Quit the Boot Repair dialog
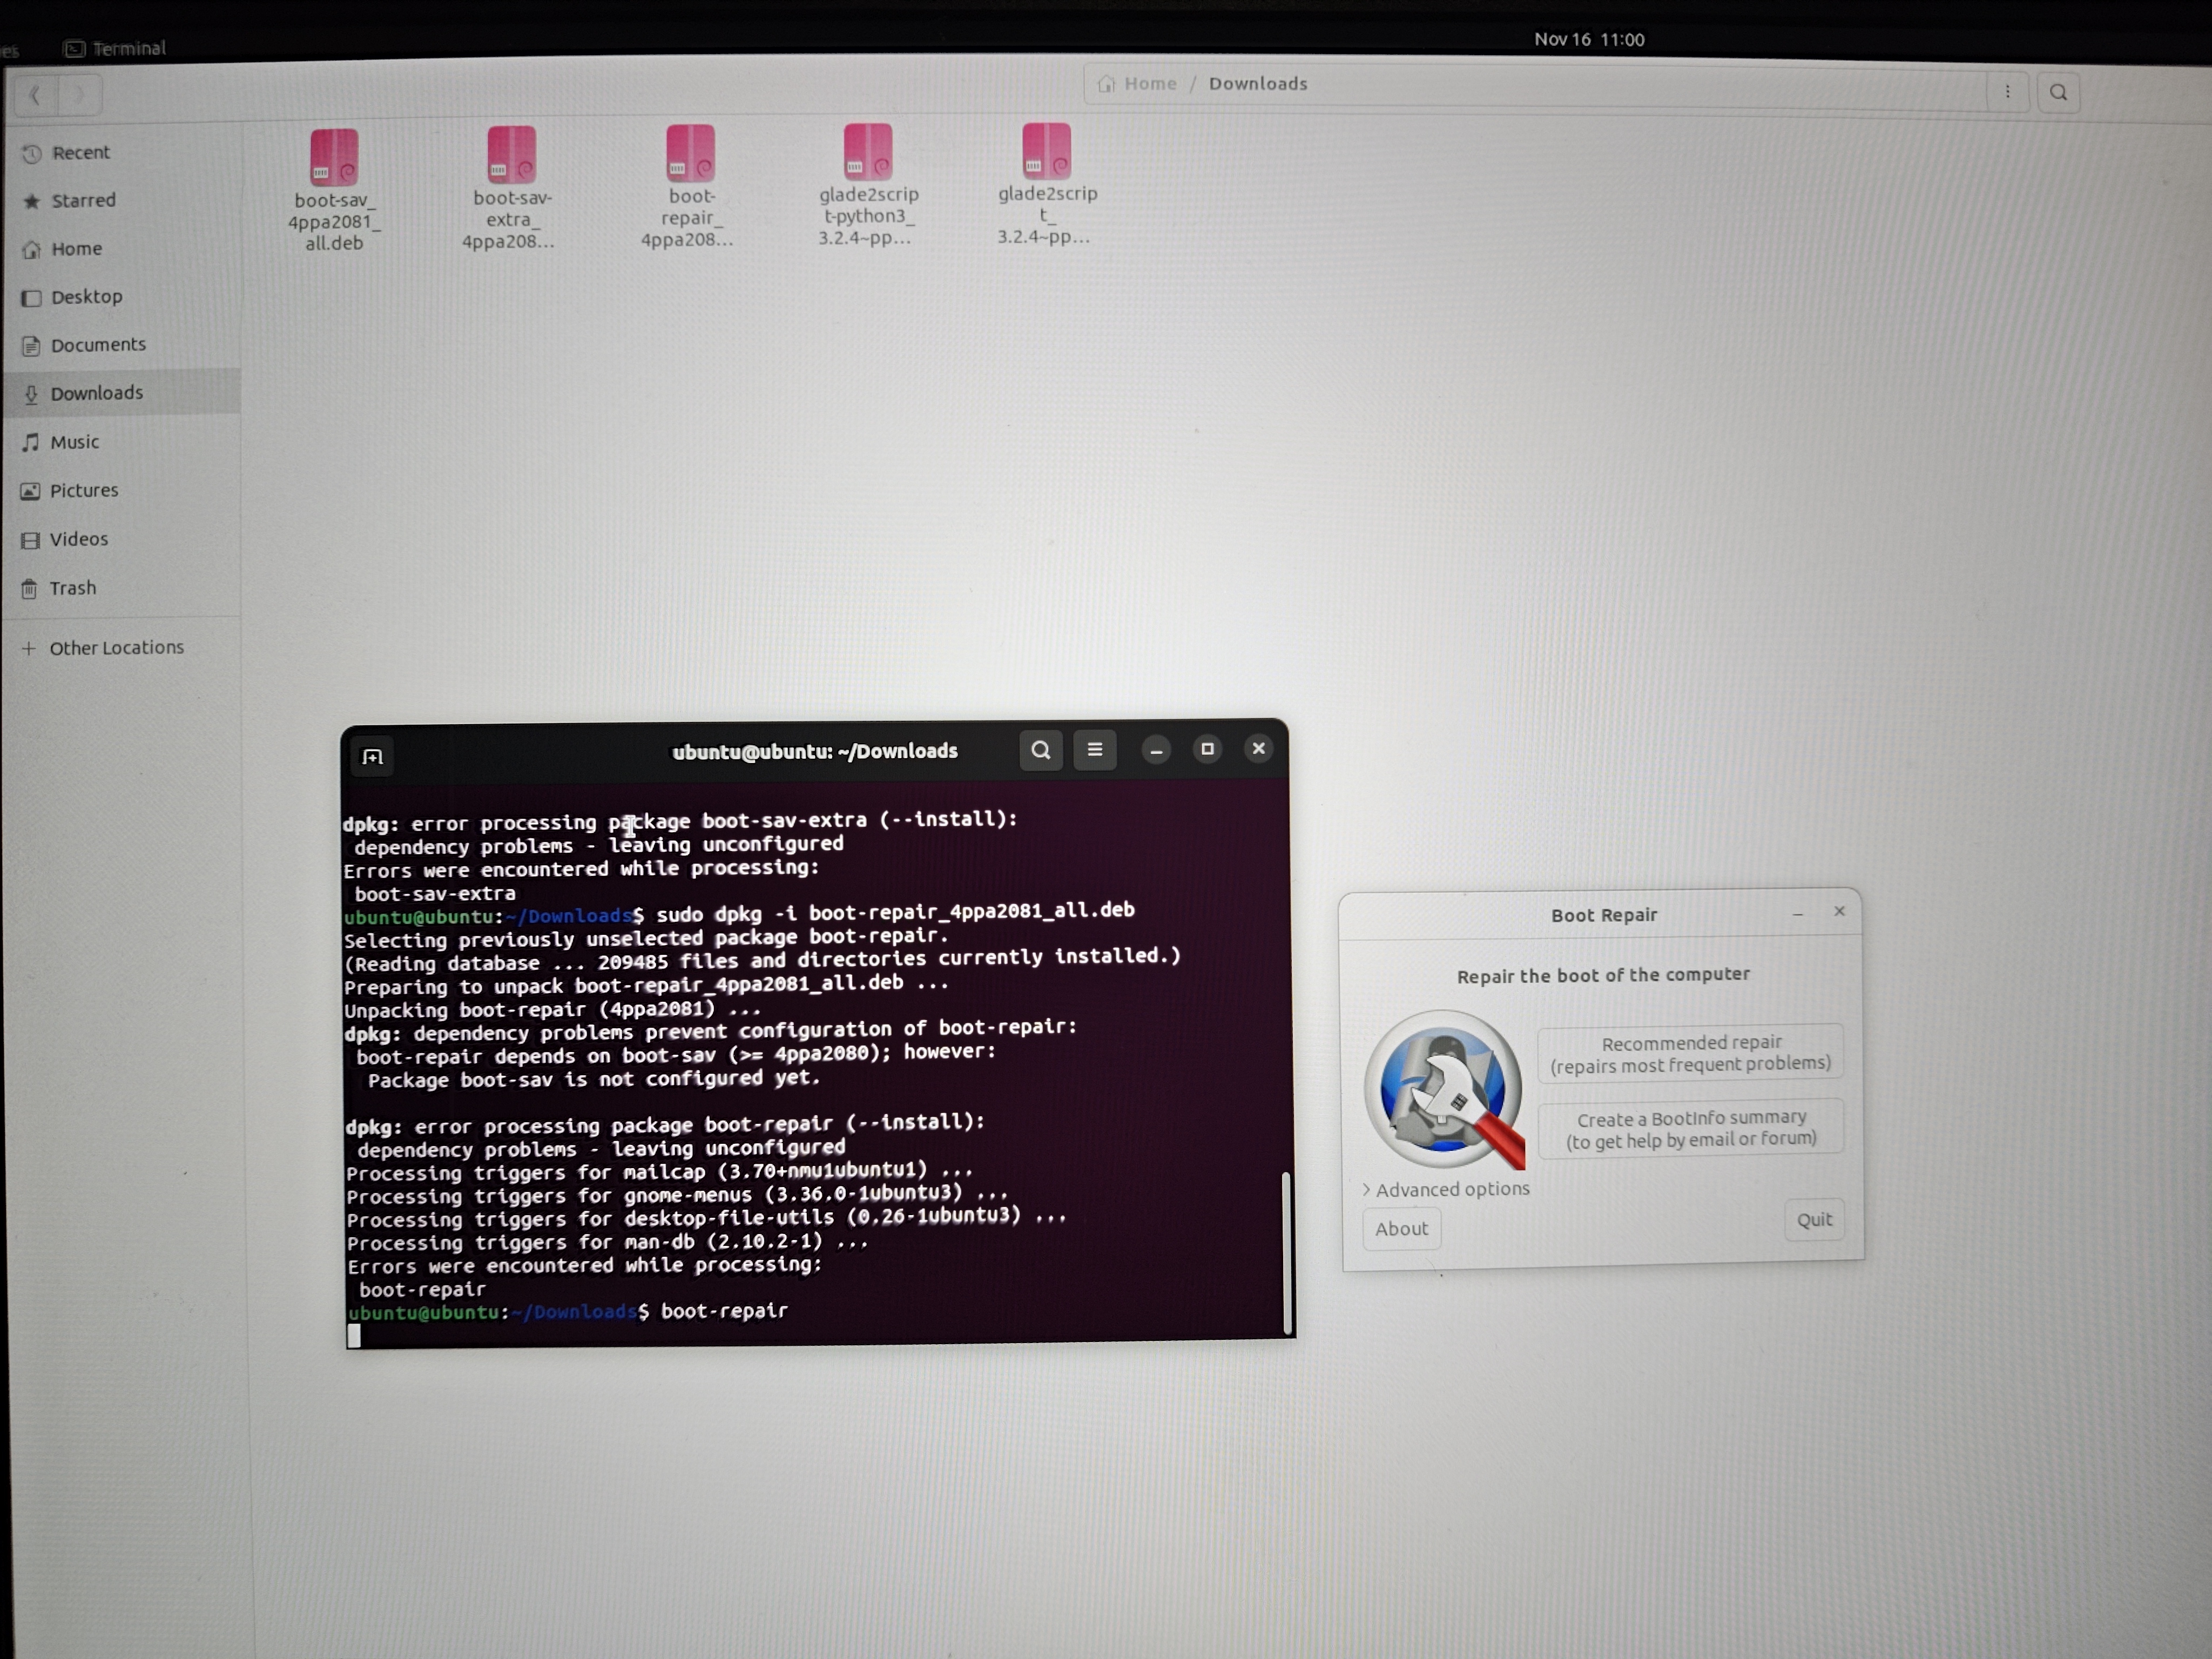Screen dimensions: 2212x1659 [1813, 1220]
